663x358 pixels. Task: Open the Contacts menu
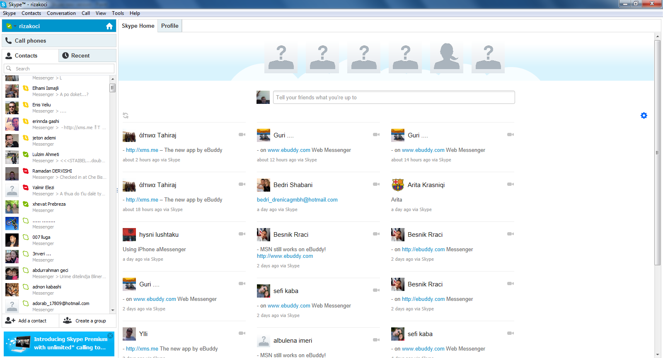coord(31,13)
